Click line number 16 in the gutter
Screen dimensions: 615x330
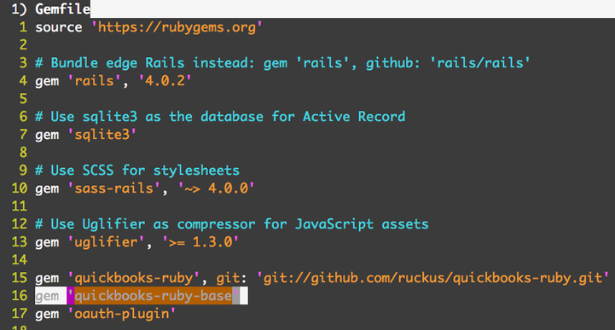20,296
